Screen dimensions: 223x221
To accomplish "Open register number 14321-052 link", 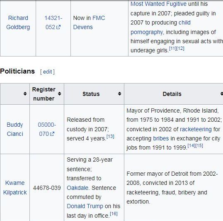I will [x=53, y=22].
